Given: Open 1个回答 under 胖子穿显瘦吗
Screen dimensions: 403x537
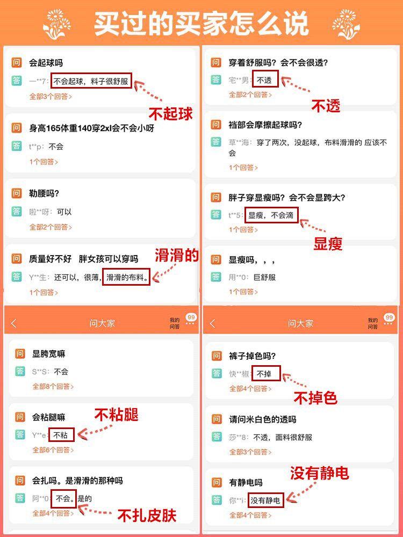Looking at the screenshot, I should [243, 229].
